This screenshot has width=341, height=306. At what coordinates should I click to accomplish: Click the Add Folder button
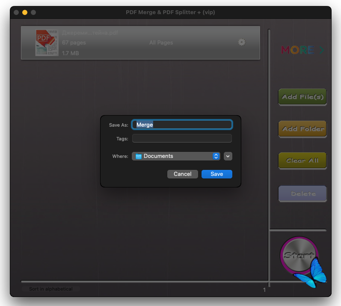(302, 129)
